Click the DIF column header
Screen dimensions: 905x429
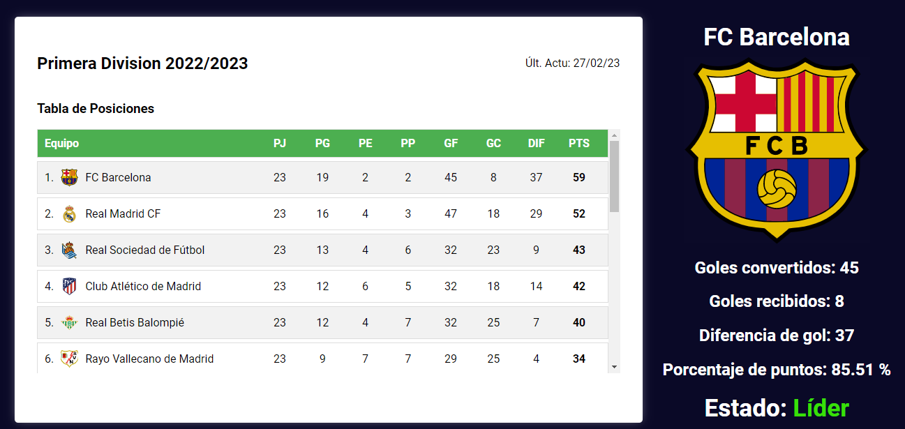tap(536, 143)
